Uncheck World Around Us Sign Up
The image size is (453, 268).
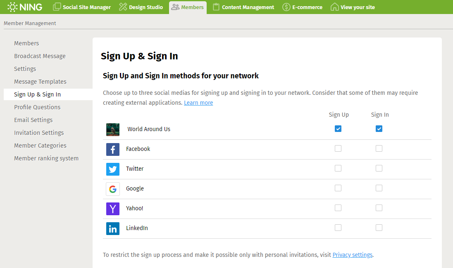[x=338, y=129]
